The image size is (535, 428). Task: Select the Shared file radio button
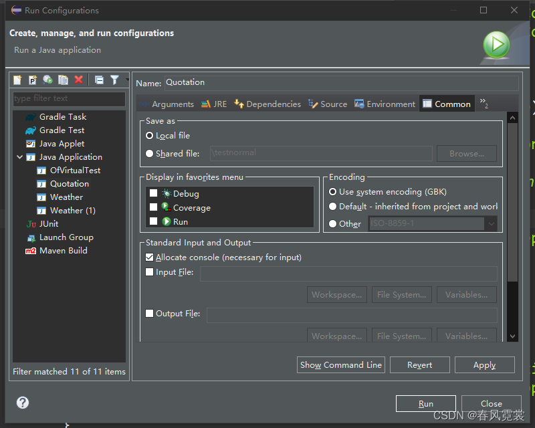point(150,154)
